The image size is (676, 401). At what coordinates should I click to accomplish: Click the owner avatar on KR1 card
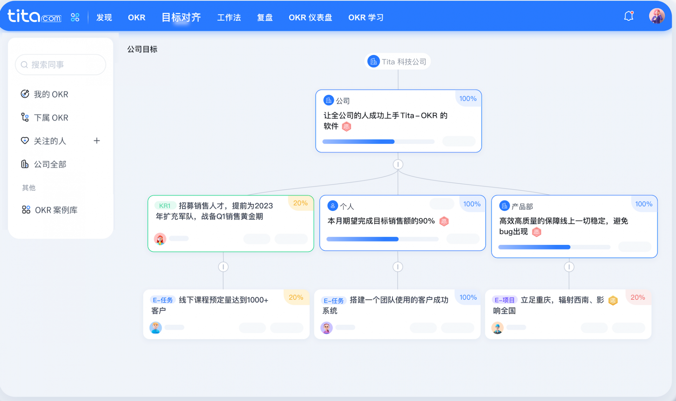(160, 239)
